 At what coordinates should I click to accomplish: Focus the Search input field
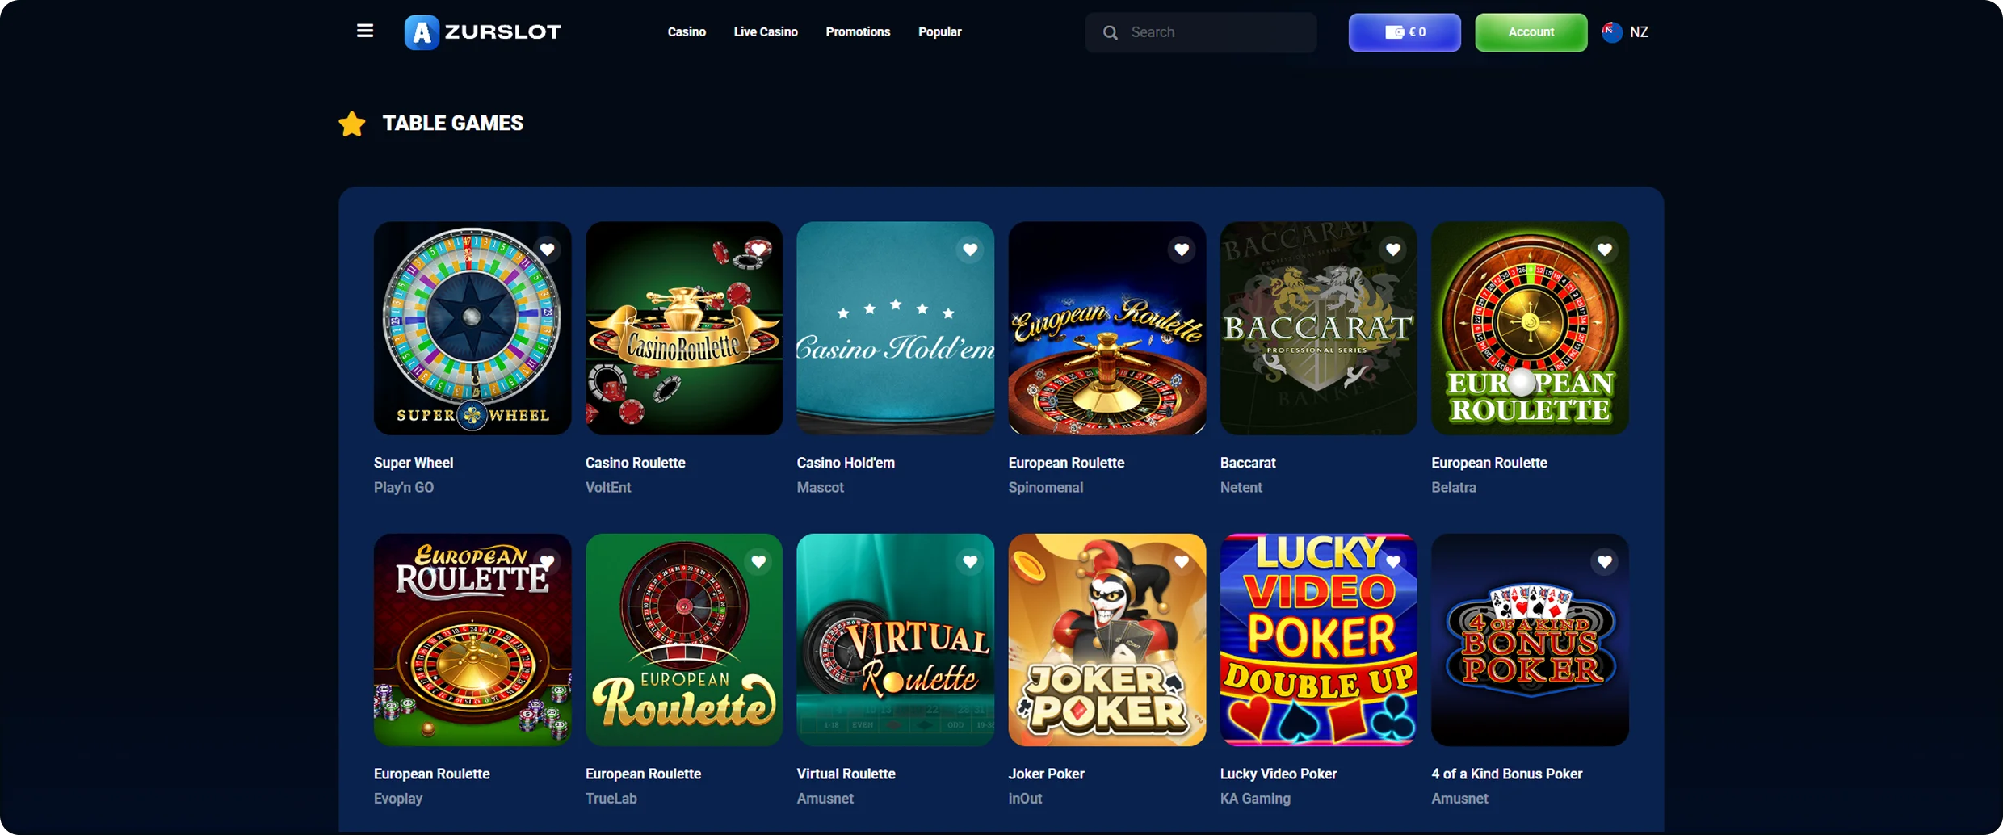[1200, 32]
